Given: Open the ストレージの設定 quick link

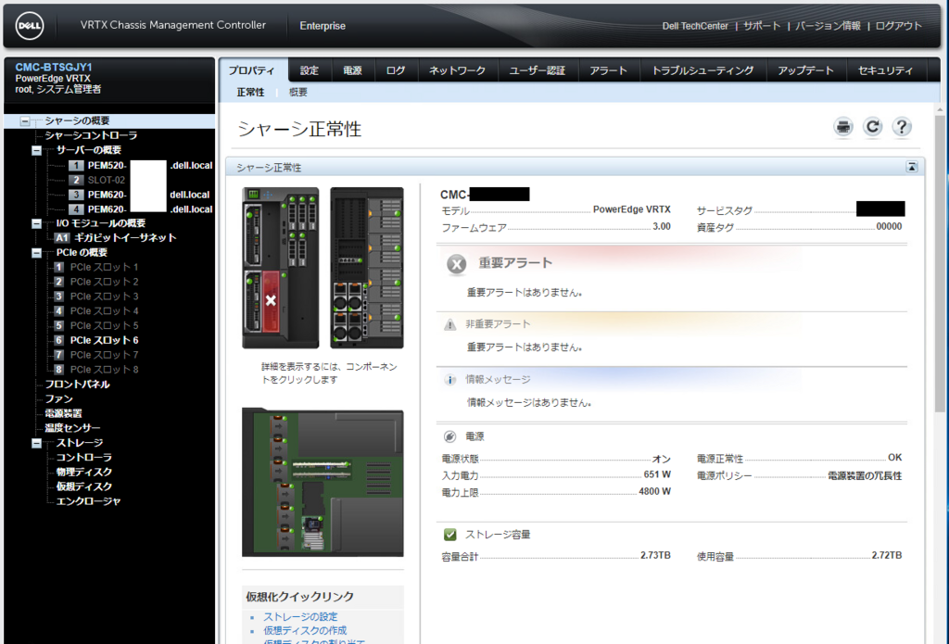Looking at the screenshot, I should [x=300, y=617].
